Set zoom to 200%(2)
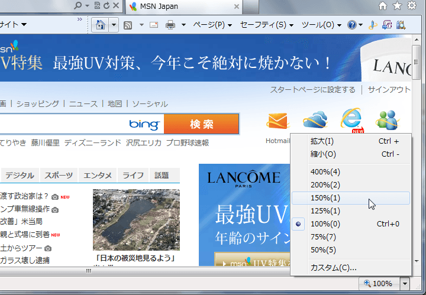426x295 pixels. point(351,185)
